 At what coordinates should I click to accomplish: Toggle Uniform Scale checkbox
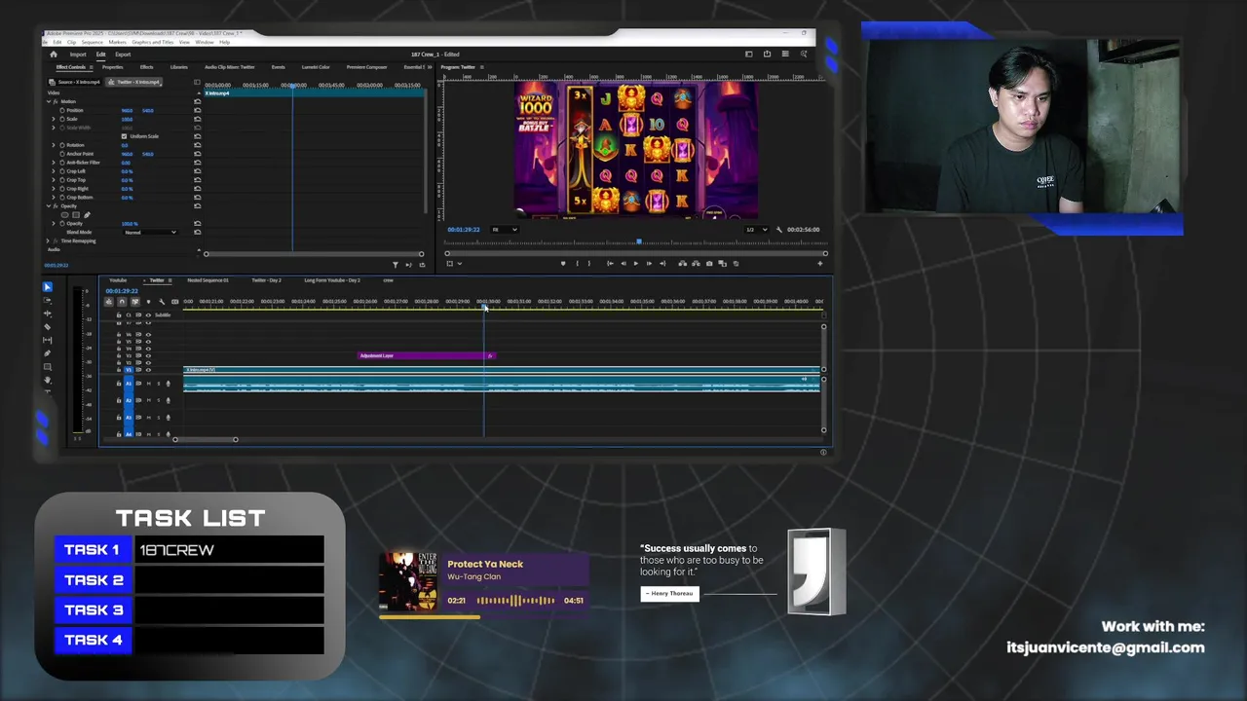tap(124, 136)
